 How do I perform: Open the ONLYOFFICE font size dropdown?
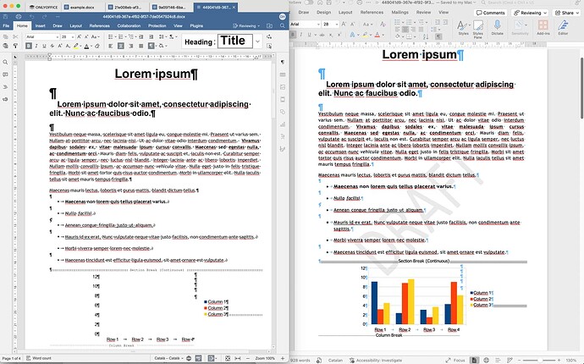click(x=72, y=37)
